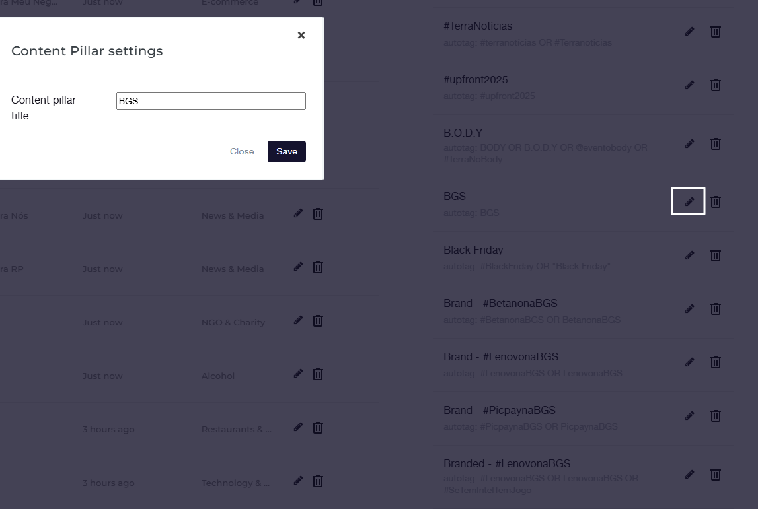758x509 pixels.
Task: Dismiss the dialog with the X icon
Action: click(301, 35)
